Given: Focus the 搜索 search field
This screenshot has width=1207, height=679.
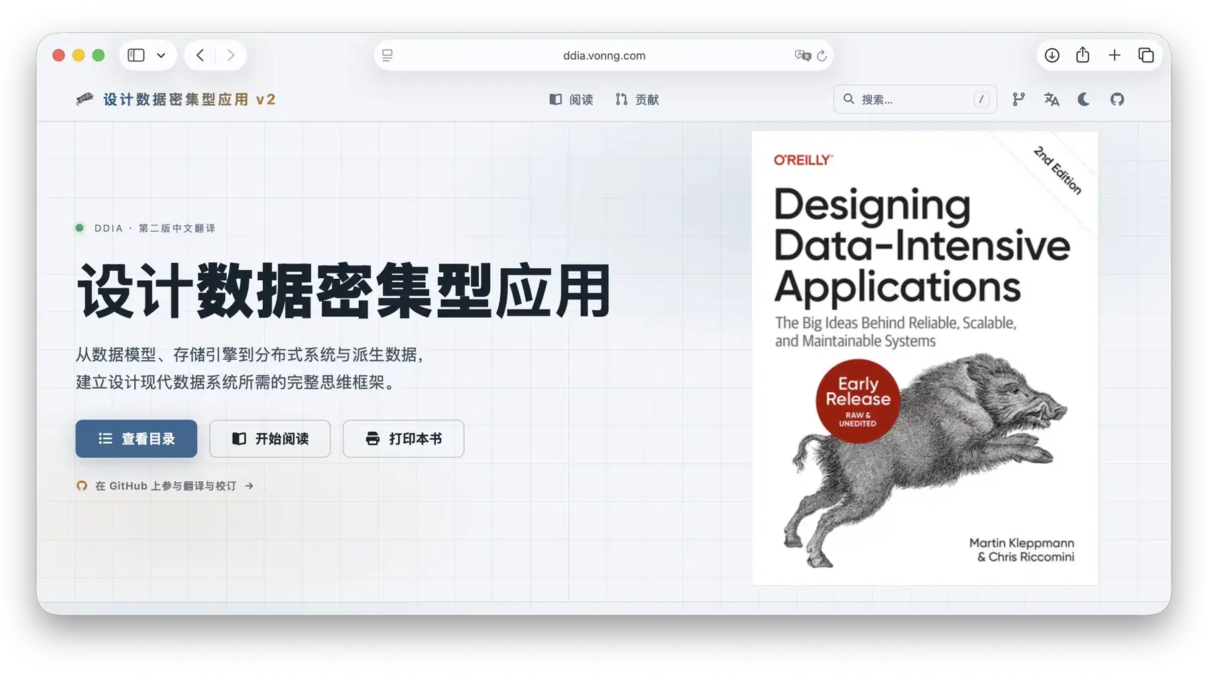Looking at the screenshot, I should pyautogui.click(x=915, y=99).
